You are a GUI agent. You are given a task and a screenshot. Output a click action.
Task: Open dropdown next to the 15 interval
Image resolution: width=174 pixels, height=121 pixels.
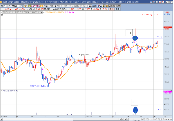86,6
